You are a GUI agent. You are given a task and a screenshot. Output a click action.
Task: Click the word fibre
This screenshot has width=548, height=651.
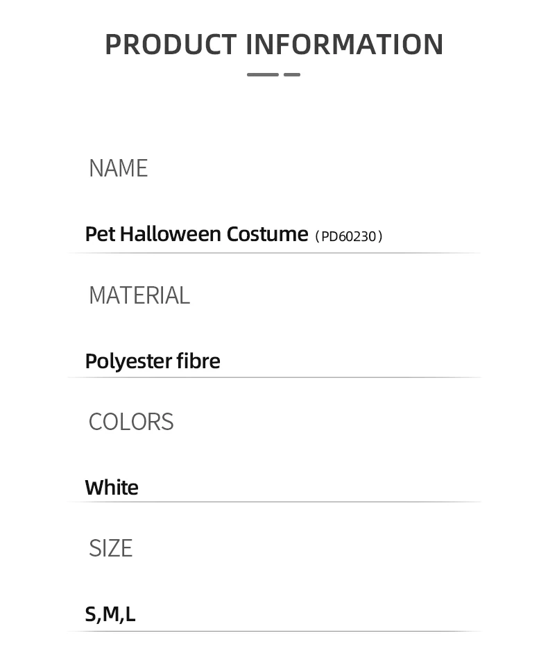pyautogui.click(x=198, y=361)
